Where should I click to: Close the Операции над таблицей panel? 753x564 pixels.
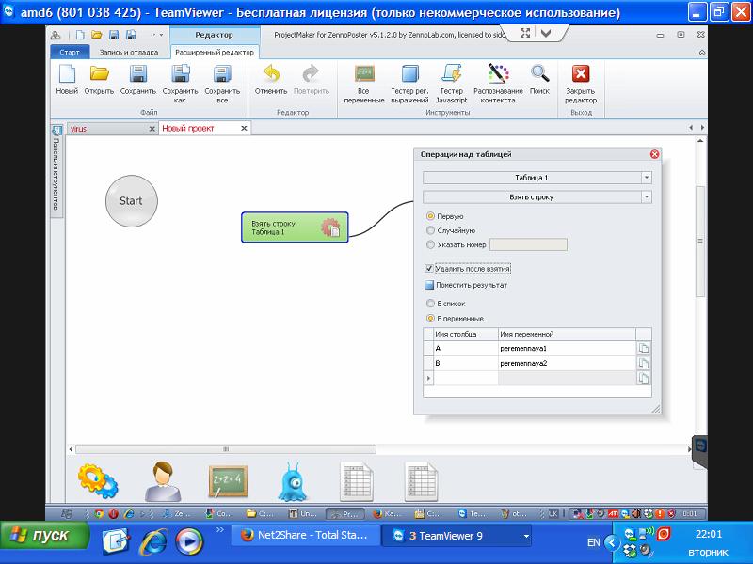click(x=654, y=154)
